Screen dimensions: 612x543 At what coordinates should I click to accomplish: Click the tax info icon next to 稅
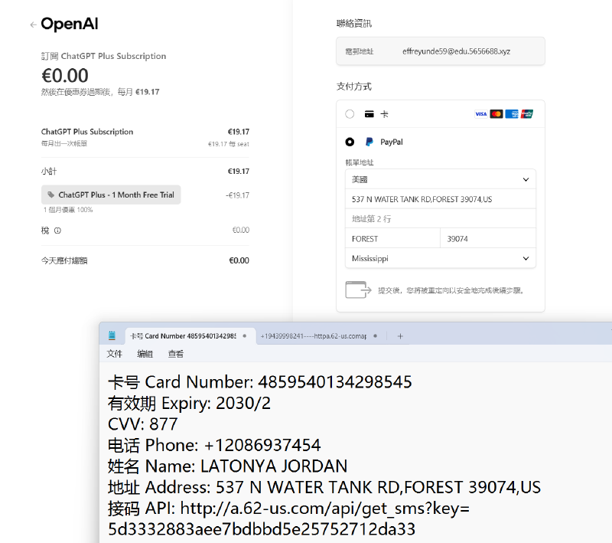[57, 231]
